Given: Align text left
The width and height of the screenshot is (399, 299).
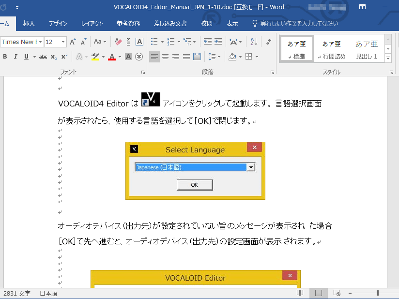Looking at the screenshot, I should tap(154, 57).
